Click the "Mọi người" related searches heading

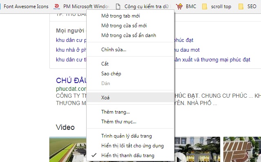[70, 31]
